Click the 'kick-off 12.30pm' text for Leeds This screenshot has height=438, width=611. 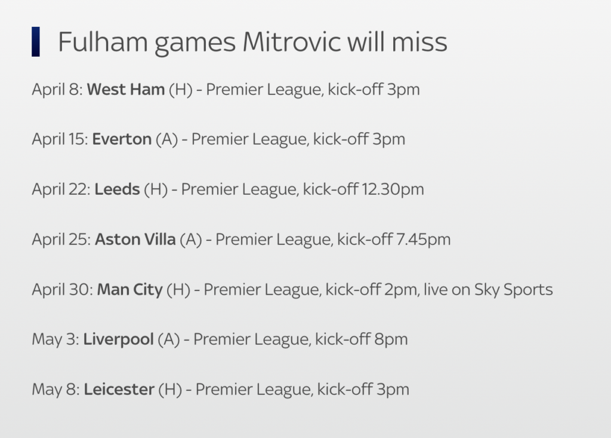(x=363, y=190)
